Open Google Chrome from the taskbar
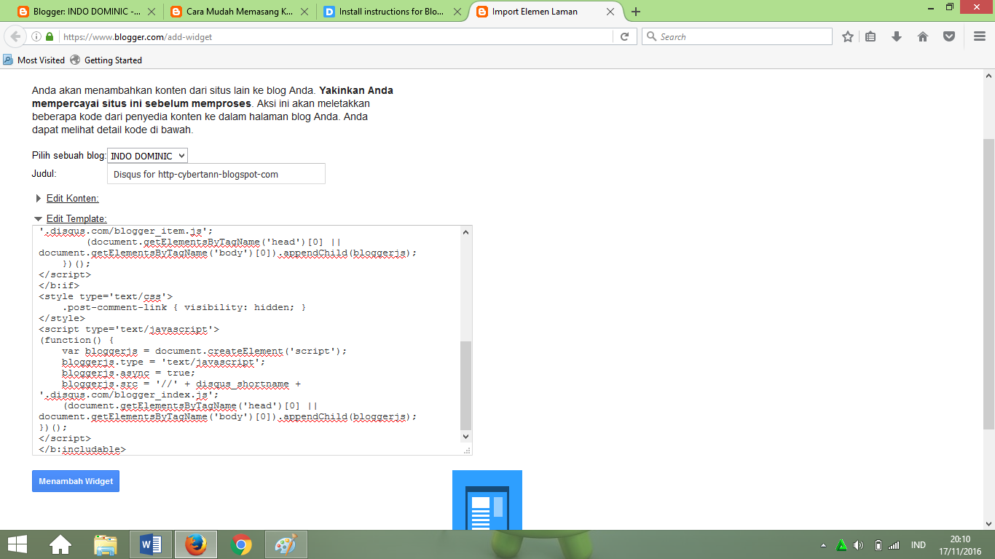 point(241,544)
